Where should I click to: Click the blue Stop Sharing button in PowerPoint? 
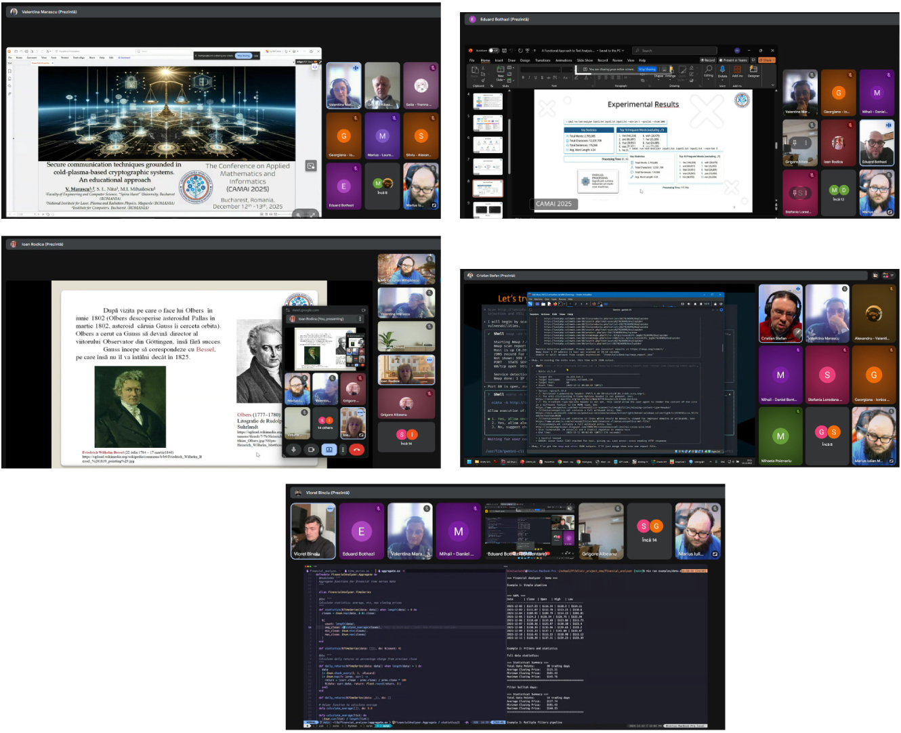click(647, 69)
